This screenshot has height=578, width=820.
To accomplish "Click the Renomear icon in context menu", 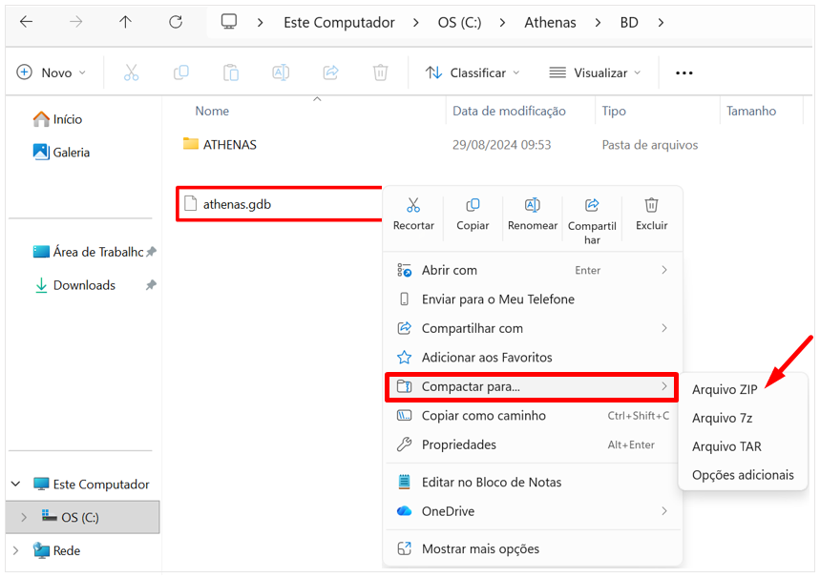I will 533,205.
